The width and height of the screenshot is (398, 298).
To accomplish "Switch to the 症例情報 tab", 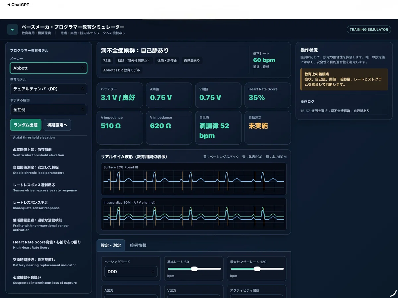I will coord(138,245).
